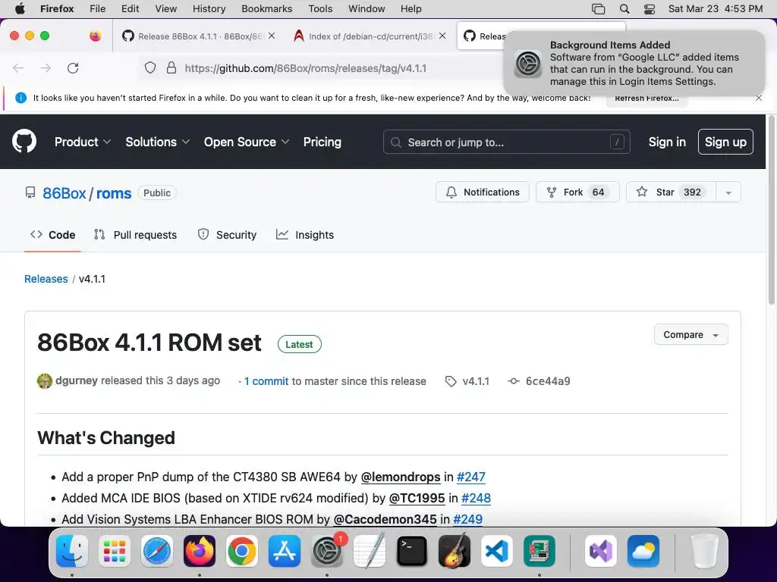Click the commit 6ce44a9 hash

point(548,381)
